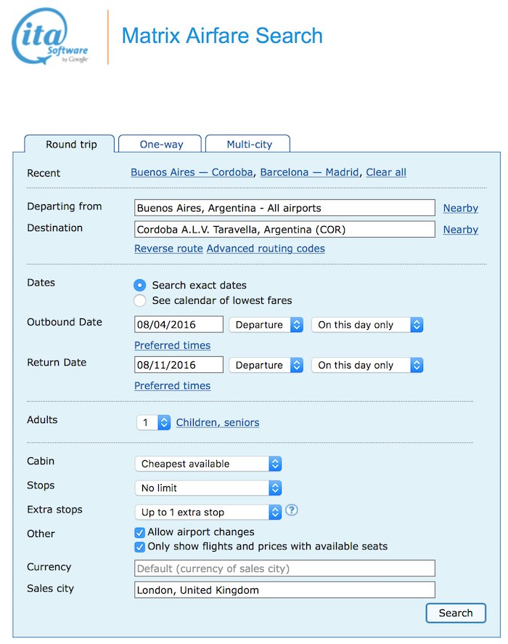Open the Stops dropdown
This screenshot has height=644, width=508.
(208, 488)
